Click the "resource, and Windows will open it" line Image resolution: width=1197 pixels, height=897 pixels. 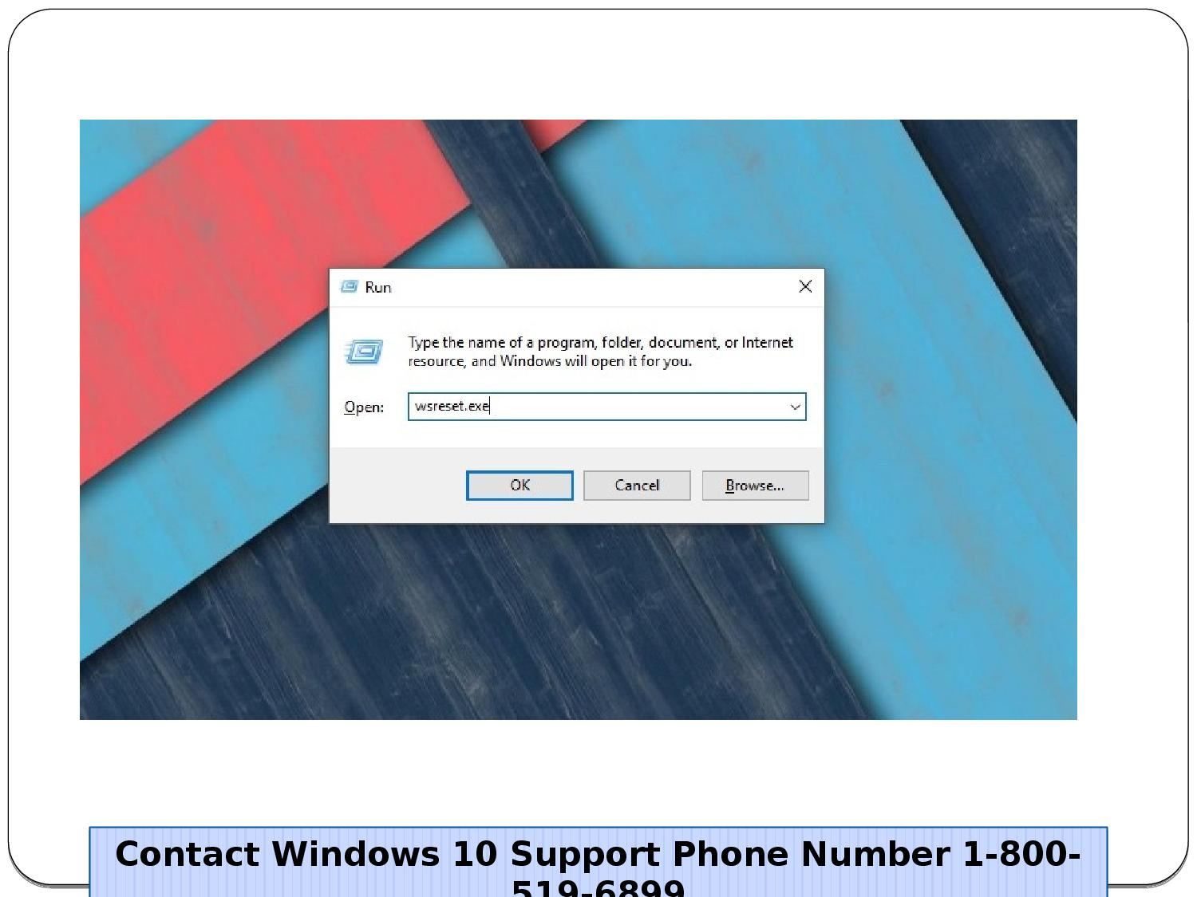550,361
